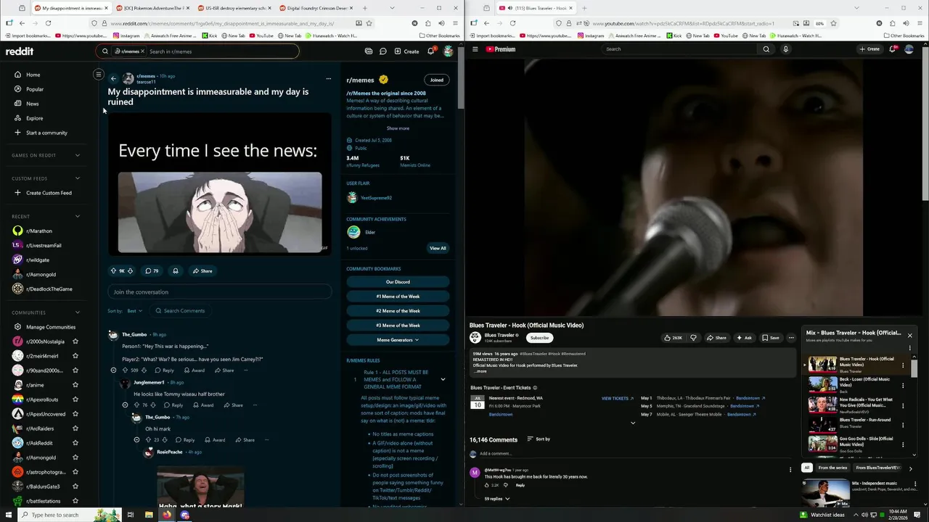The image size is (929, 522).
Task: Open the Reddit chat icon
Action: coord(382,51)
